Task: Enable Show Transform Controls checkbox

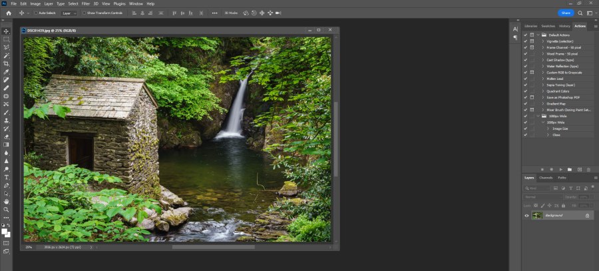Action: tap(84, 13)
